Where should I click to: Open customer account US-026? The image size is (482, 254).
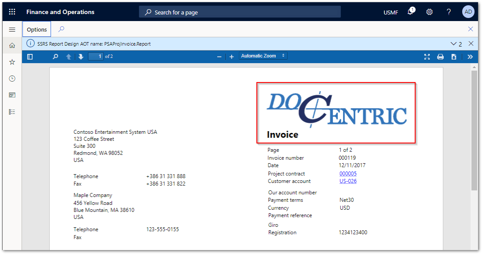click(348, 181)
